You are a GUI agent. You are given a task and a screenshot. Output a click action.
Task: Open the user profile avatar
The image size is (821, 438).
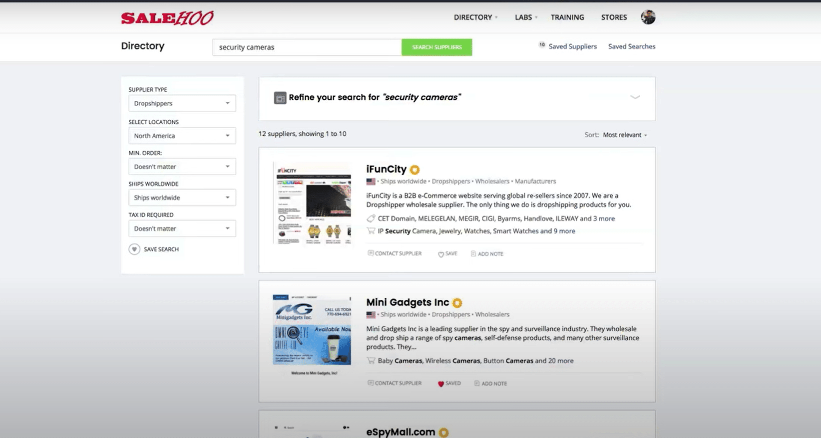tap(648, 17)
